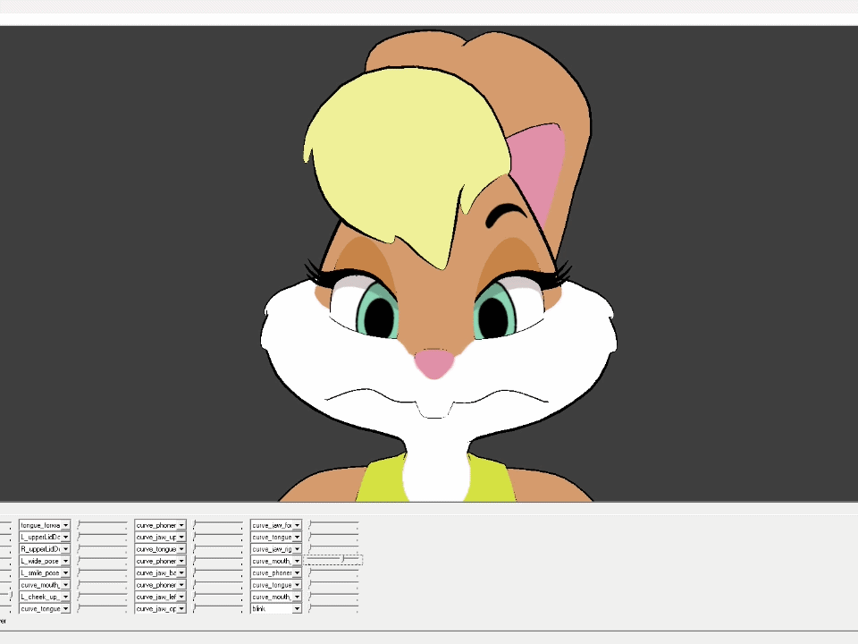Click the slider next to curve_jaw_ba

(x=218, y=572)
